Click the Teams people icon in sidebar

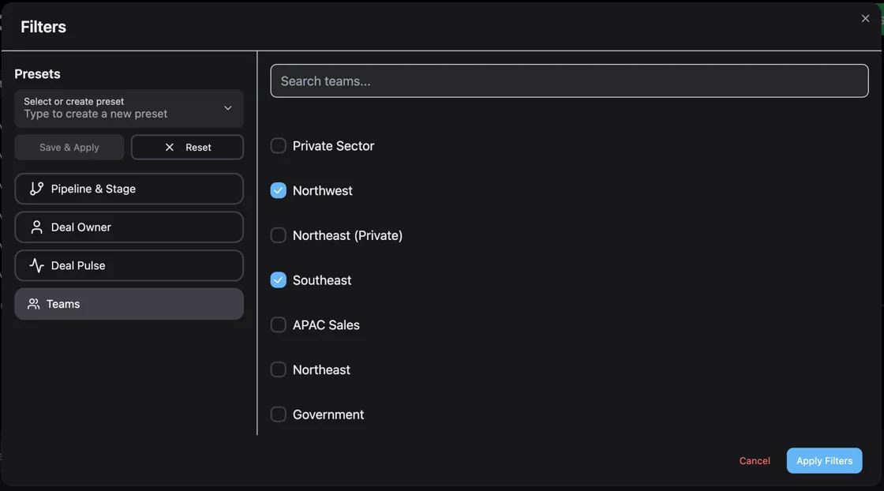coord(33,303)
